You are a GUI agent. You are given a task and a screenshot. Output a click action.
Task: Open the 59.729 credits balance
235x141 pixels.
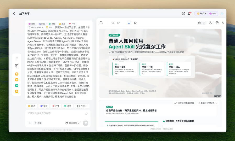click(202, 14)
